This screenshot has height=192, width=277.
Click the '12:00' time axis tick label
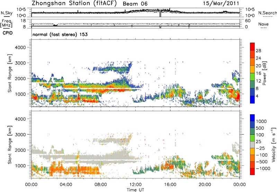pos(135,185)
